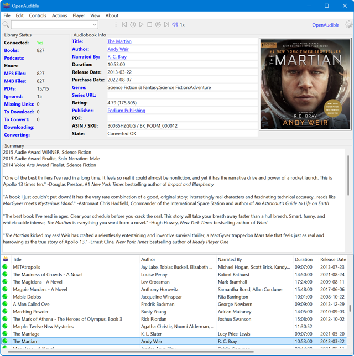The image size is (354, 356).
Task: Select the METAtropolis book row
Action: 174,267
